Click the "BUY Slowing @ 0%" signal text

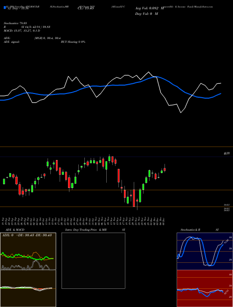coord(73,42)
